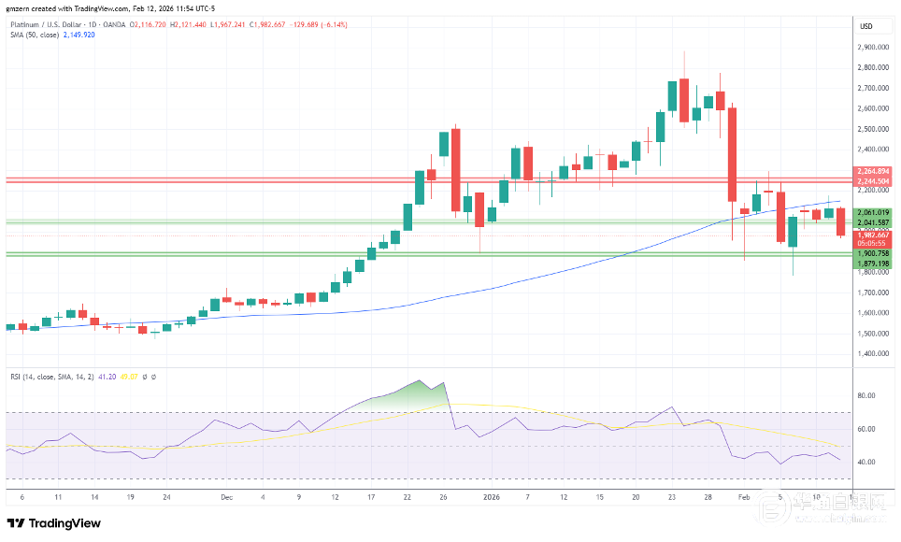Click the current price label 1,982.667
The width and height of the screenshot is (901, 542).
coord(872,235)
